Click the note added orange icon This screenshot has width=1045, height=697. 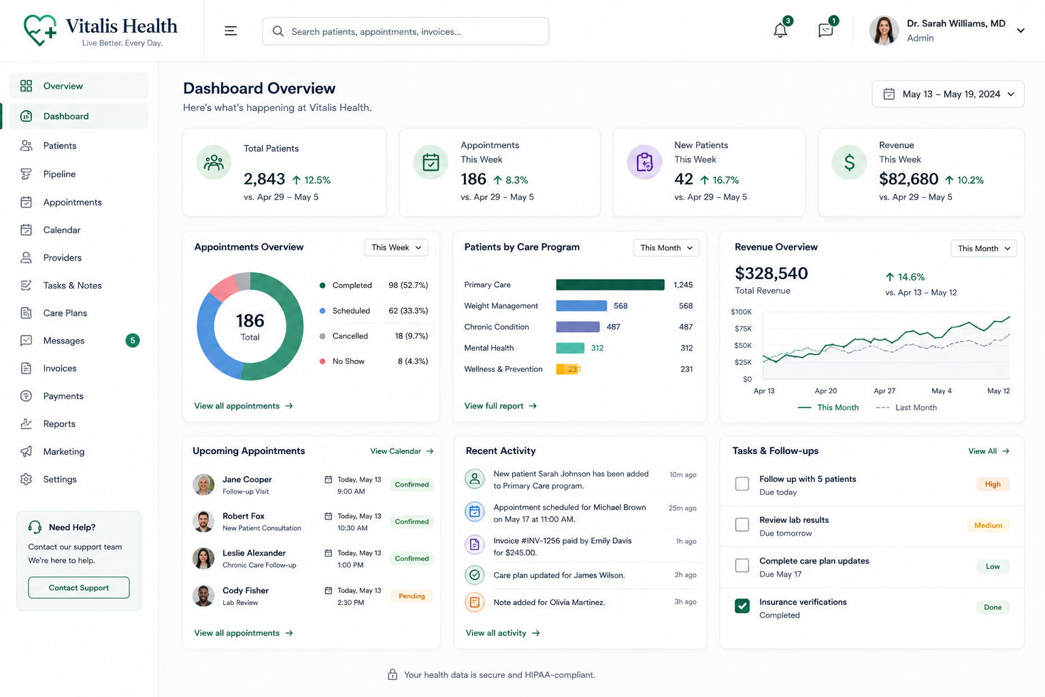tap(475, 602)
